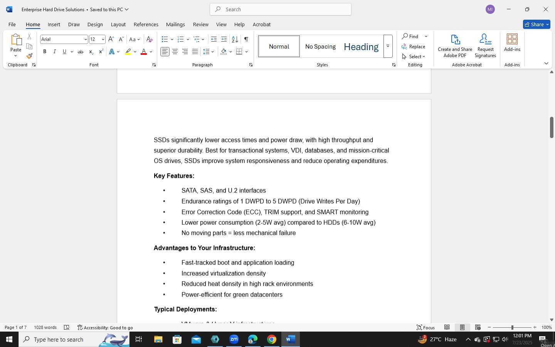Switch to the Insert tab
Image resolution: width=555 pixels, height=347 pixels.
pos(54,24)
